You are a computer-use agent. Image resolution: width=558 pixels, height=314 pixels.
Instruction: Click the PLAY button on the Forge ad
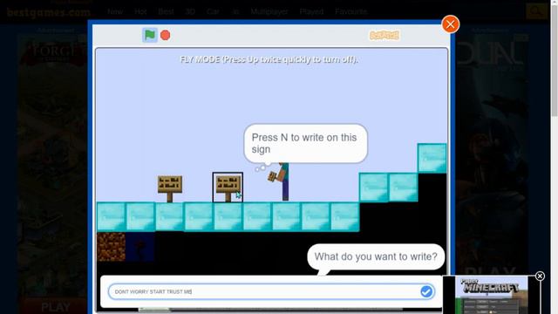point(56,306)
